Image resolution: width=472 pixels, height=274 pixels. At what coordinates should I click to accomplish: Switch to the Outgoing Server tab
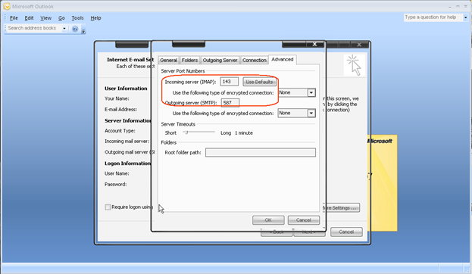(x=220, y=60)
